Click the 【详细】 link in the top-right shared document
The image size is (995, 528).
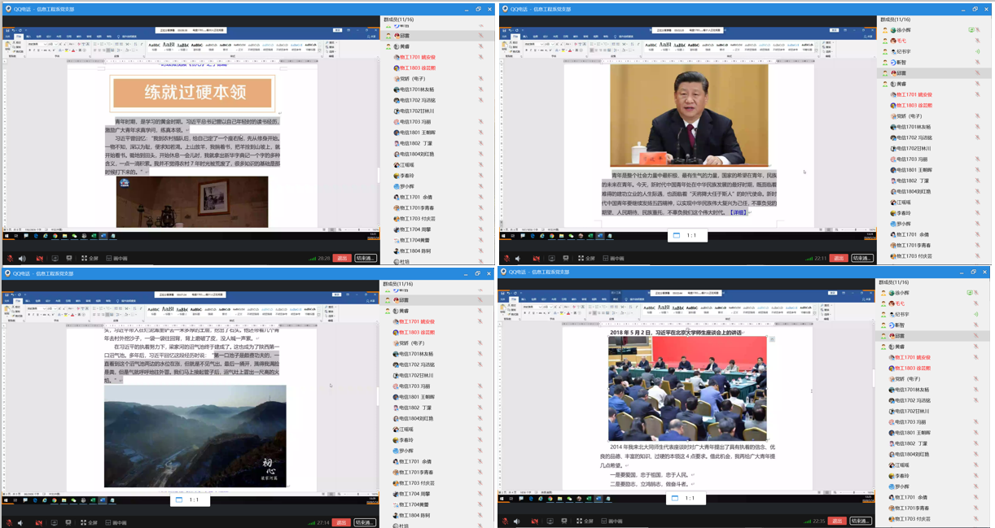click(738, 212)
